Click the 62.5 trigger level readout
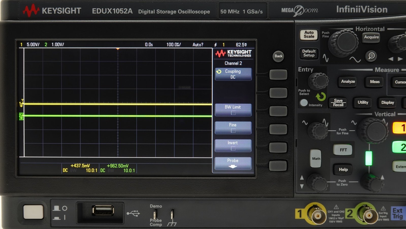The height and width of the screenshot is (229, 406). click(241, 45)
